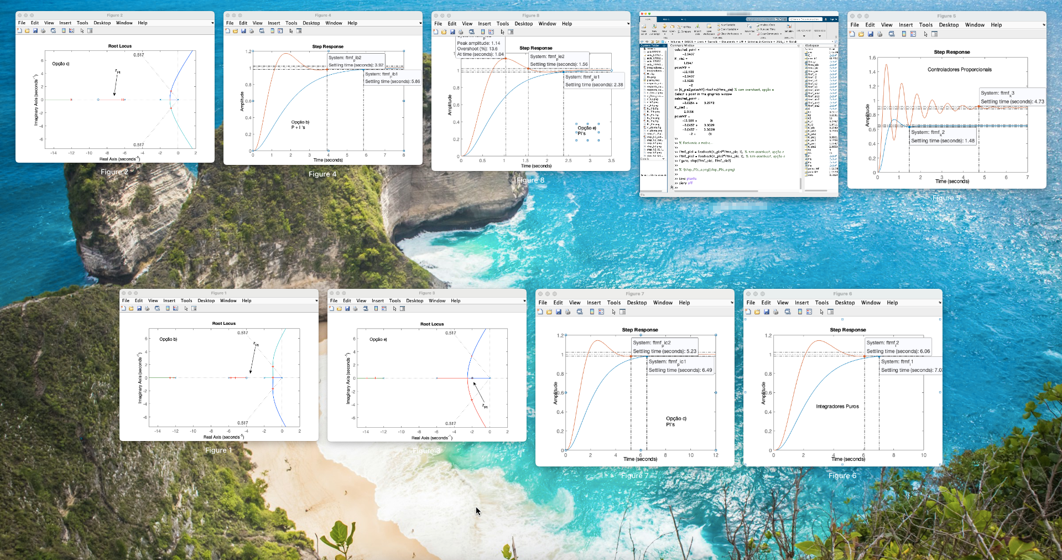Click Save Figure icon in Figure 5
The height and width of the screenshot is (560, 1062).
[871, 34]
